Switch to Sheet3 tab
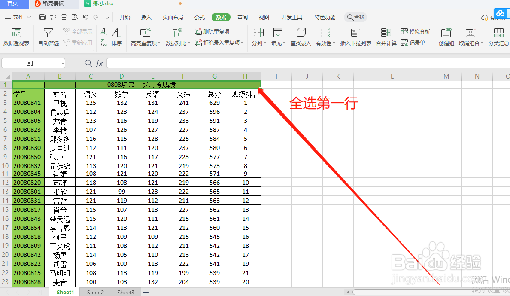The height and width of the screenshot is (296, 510). click(x=126, y=292)
